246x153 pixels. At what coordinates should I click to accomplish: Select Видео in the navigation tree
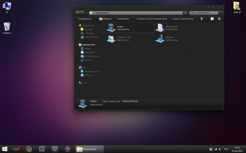(88, 49)
